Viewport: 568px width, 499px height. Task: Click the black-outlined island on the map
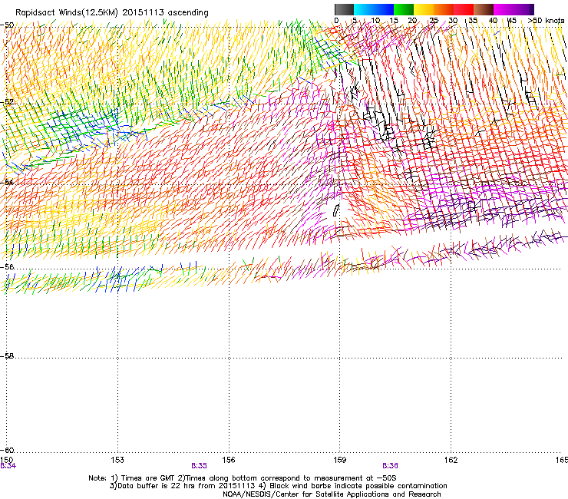(x=336, y=210)
